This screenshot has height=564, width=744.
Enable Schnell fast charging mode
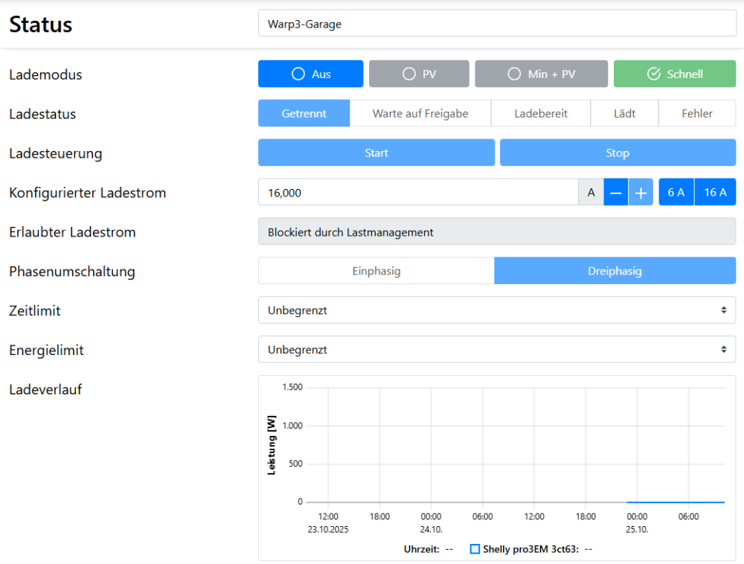tap(674, 74)
